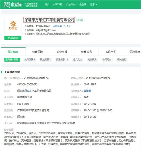Click the 所属地区 value 深圳市
The height and width of the screenshot is (150, 141).
coord(21,117)
